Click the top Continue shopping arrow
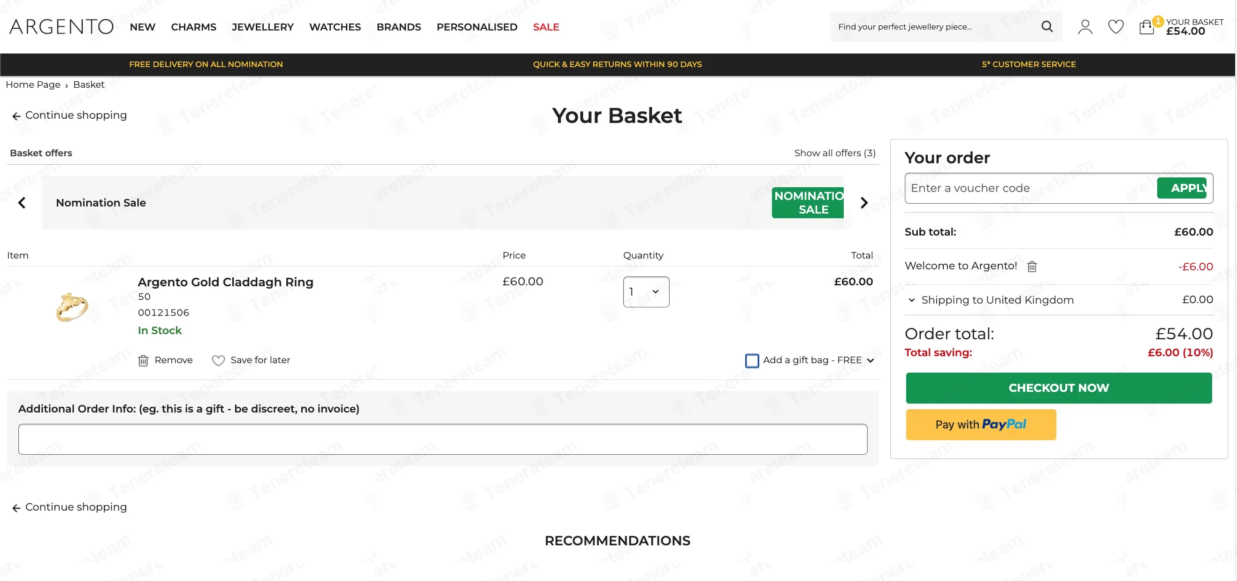The image size is (1237, 581). tap(16, 116)
